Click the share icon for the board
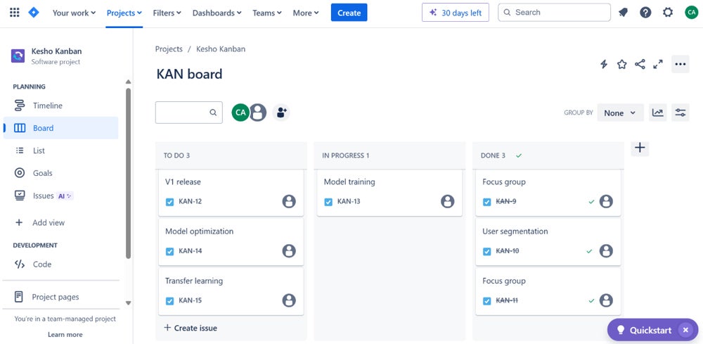This screenshot has width=703, height=344. click(x=640, y=64)
